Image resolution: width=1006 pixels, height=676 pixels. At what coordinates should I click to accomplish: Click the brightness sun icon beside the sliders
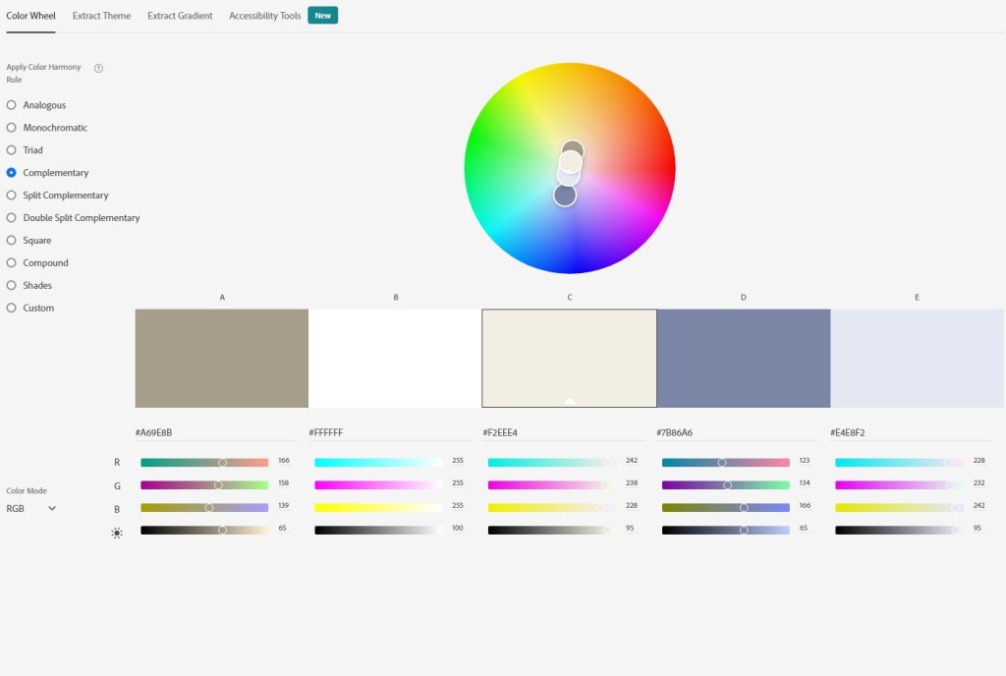coord(117,532)
